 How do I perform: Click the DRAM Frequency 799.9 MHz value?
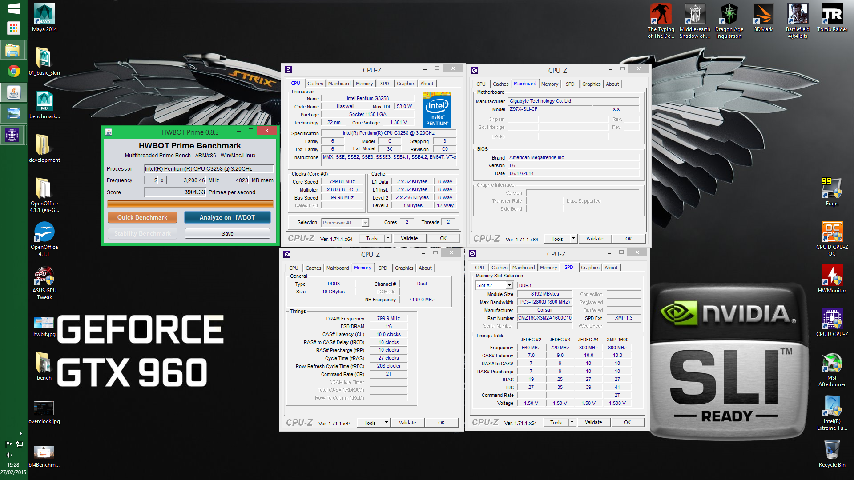click(388, 318)
